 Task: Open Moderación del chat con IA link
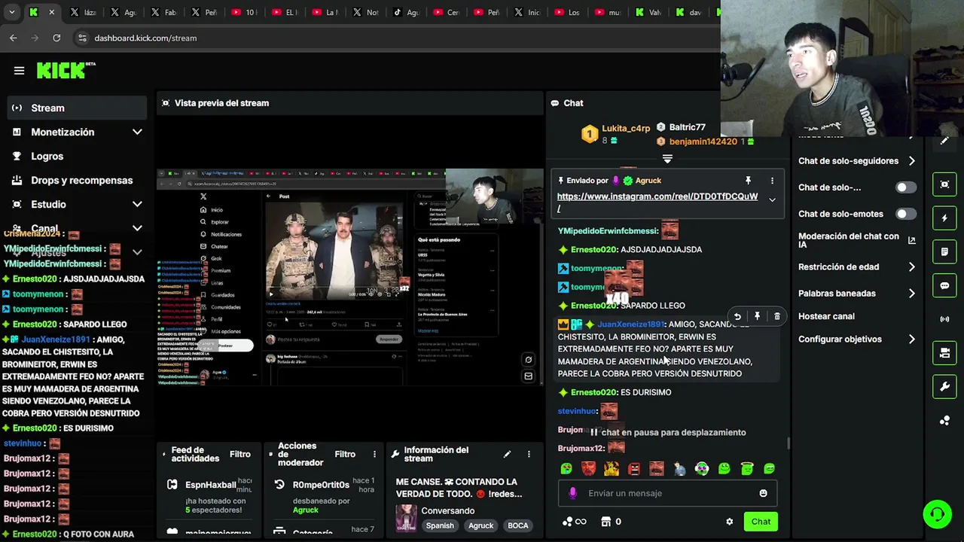click(856, 240)
